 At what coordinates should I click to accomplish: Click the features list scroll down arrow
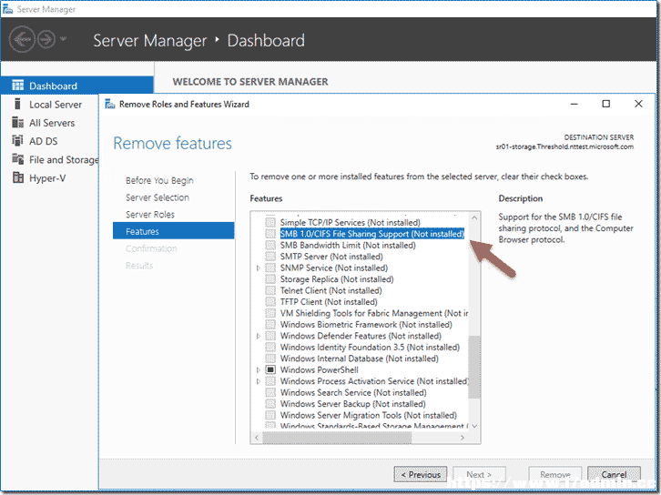coord(474,426)
